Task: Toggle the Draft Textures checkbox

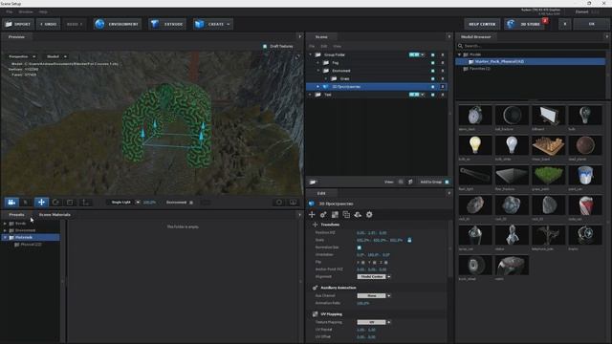Action: (265, 46)
